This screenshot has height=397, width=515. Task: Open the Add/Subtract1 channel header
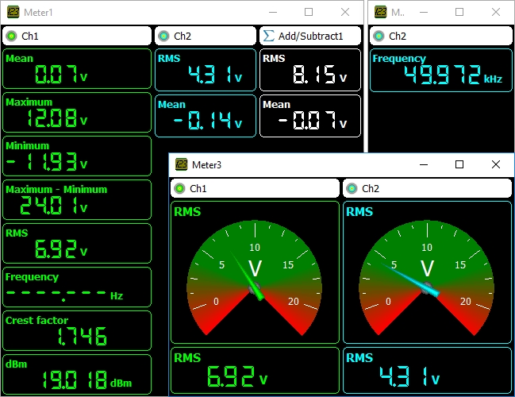tap(310, 36)
